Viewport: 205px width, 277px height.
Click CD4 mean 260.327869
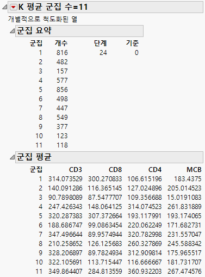145,244
